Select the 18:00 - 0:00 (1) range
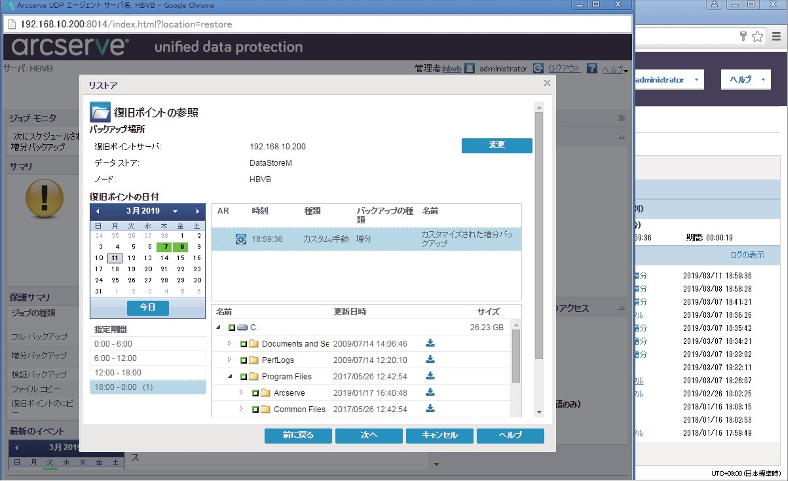788x481 pixels. click(148, 387)
